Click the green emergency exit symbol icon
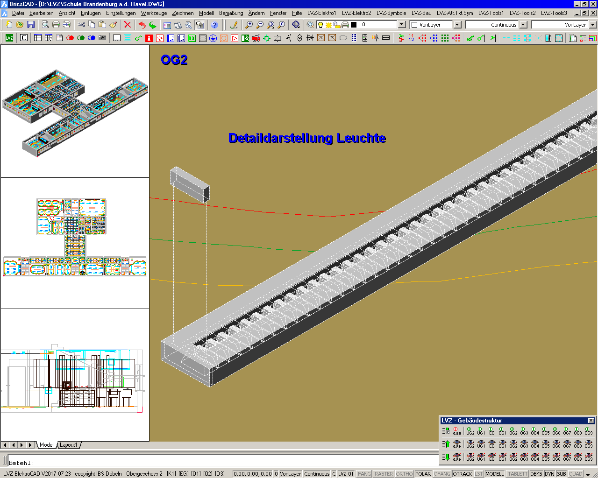 (x=245, y=38)
